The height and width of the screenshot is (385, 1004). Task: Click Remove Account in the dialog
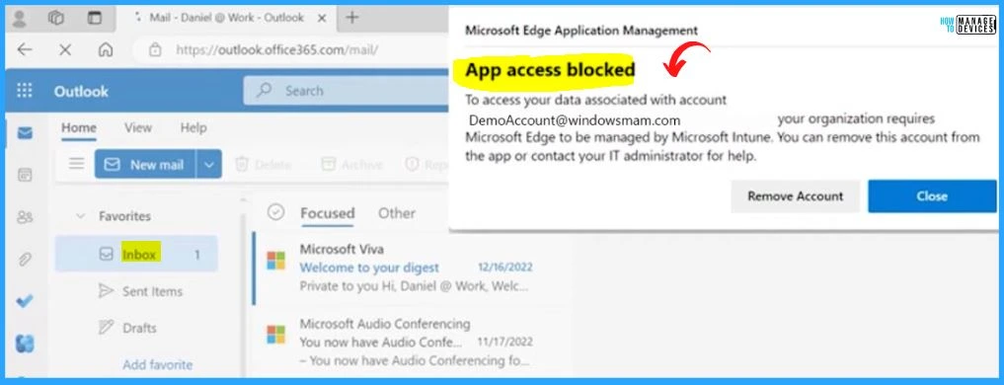coord(796,196)
